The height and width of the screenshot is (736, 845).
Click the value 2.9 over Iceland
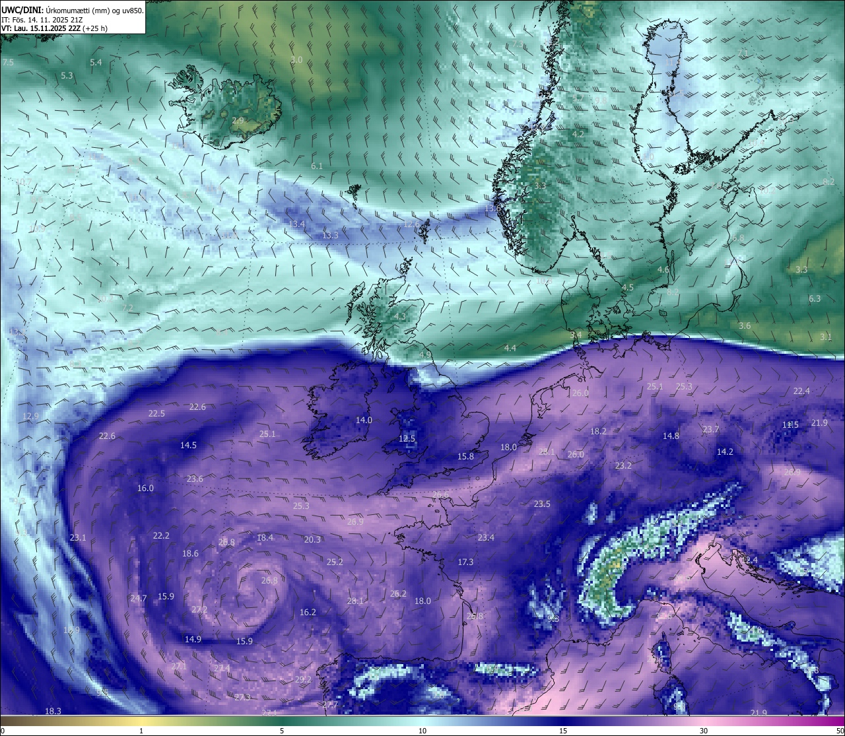238,120
